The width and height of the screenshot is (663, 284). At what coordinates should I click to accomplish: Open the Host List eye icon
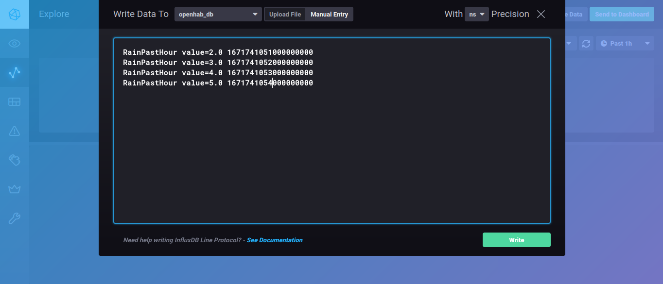[x=15, y=44]
